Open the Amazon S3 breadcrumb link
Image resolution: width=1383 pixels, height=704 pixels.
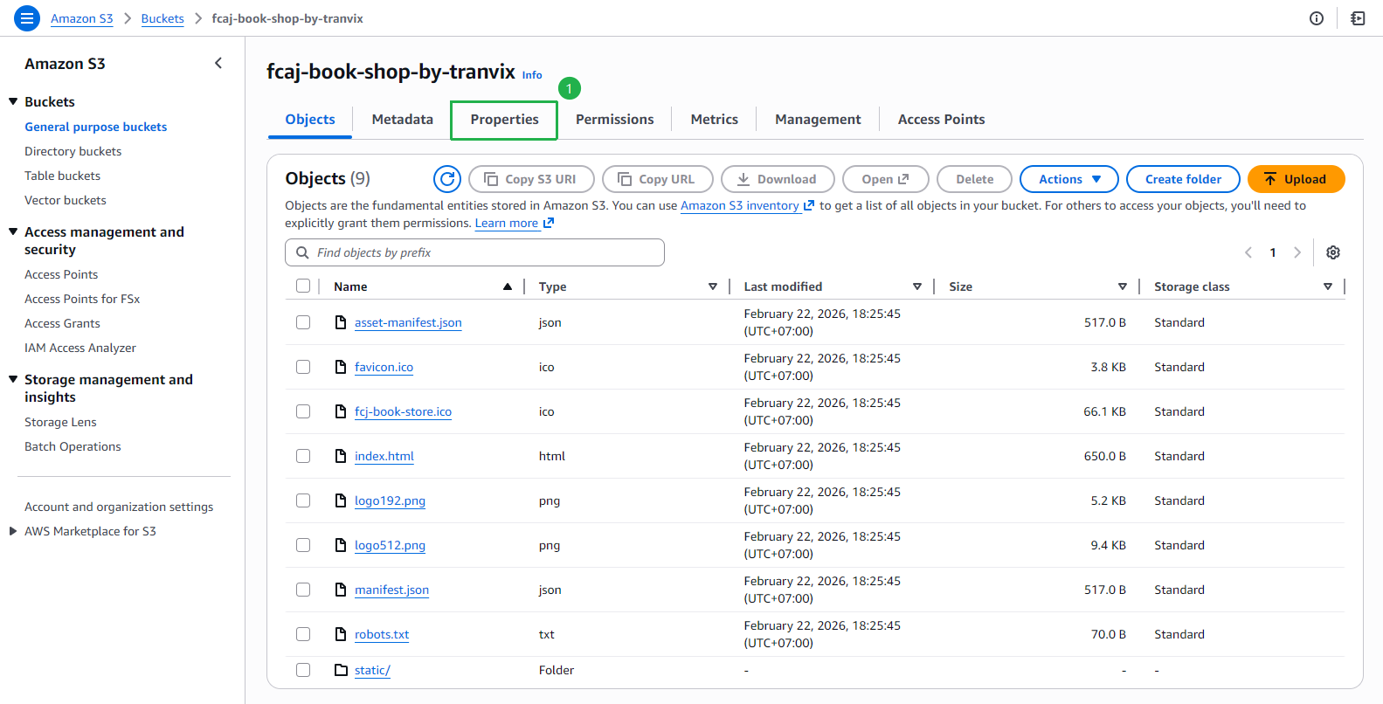coord(82,18)
